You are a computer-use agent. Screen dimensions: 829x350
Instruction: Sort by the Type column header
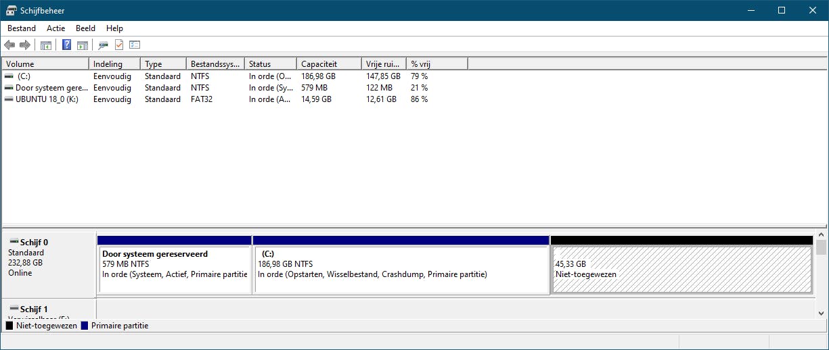coord(164,64)
